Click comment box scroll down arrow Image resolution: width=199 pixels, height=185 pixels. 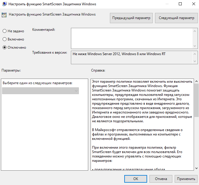point(195,46)
